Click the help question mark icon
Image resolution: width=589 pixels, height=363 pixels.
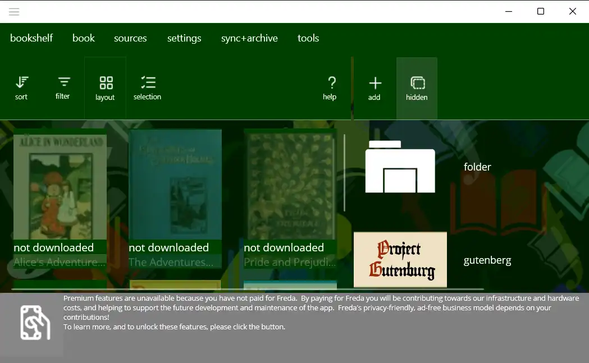(x=330, y=88)
